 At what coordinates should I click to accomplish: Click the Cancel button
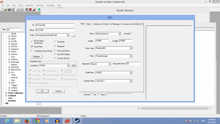coord(58,91)
